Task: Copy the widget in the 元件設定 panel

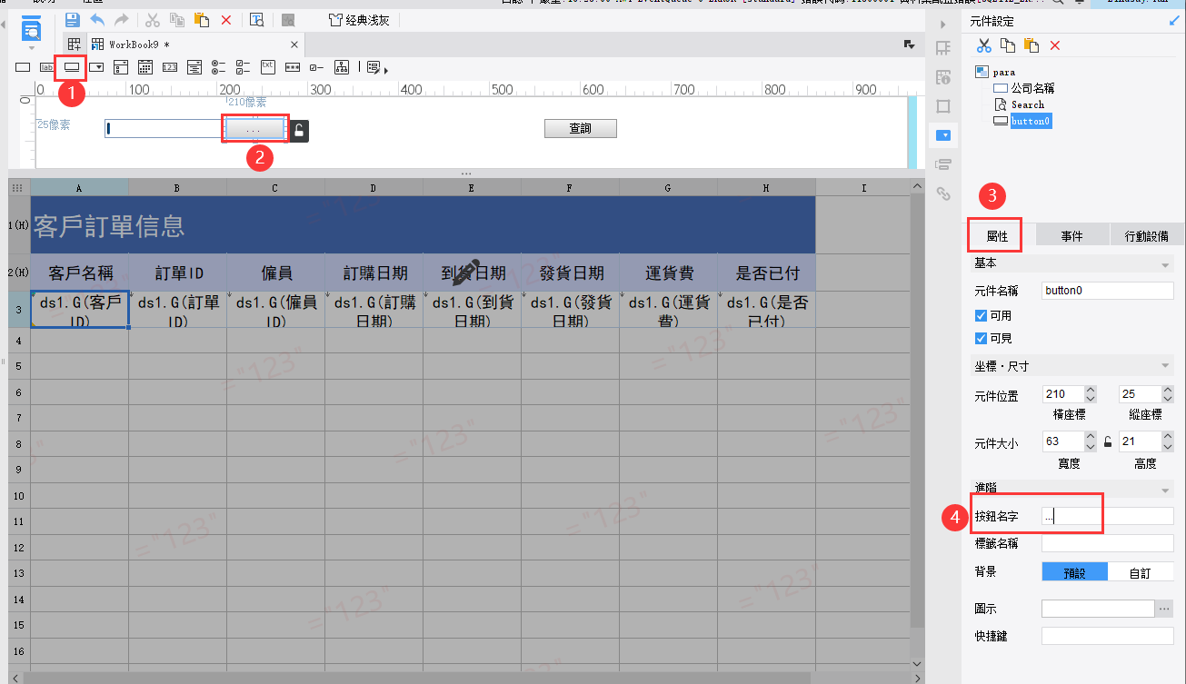Action: coord(1008,45)
